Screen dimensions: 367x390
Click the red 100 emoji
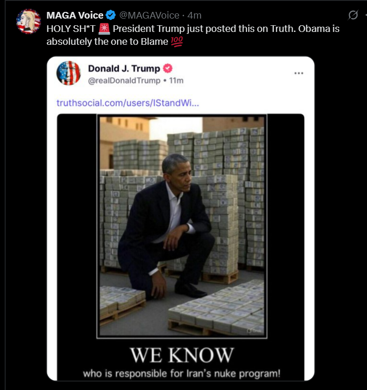(x=177, y=41)
